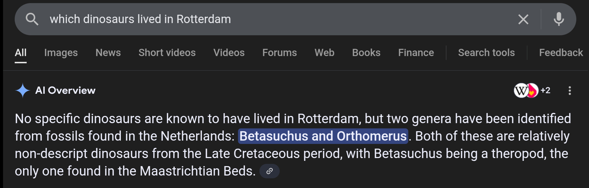This screenshot has width=589, height=188.
Task: Open the Finance tab
Action: [x=416, y=53]
